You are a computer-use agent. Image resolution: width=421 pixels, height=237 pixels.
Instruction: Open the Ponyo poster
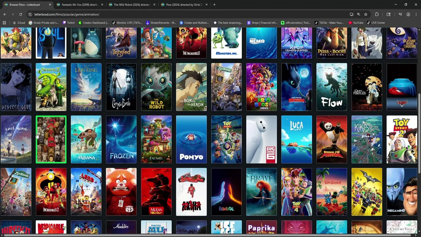[x=191, y=140]
